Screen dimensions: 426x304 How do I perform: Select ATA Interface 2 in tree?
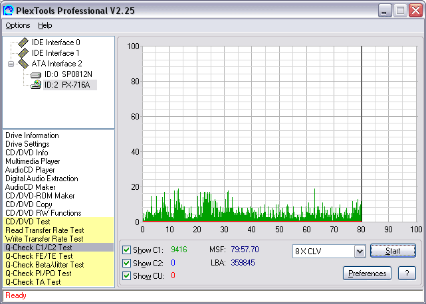[56, 64]
